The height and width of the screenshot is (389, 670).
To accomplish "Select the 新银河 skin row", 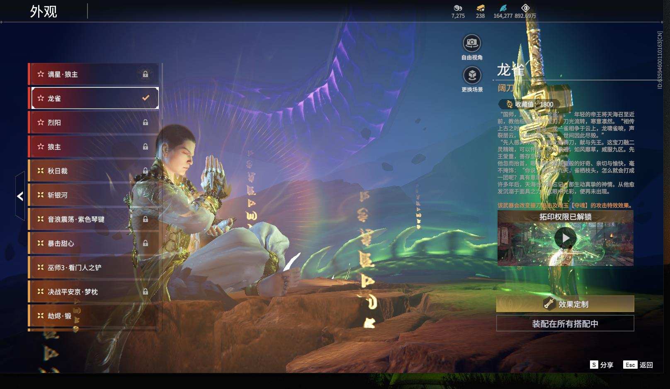I will coord(93,195).
